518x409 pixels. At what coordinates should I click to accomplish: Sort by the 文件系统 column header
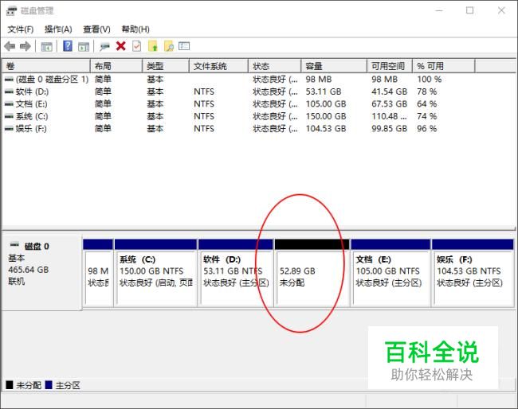point(218,66)
